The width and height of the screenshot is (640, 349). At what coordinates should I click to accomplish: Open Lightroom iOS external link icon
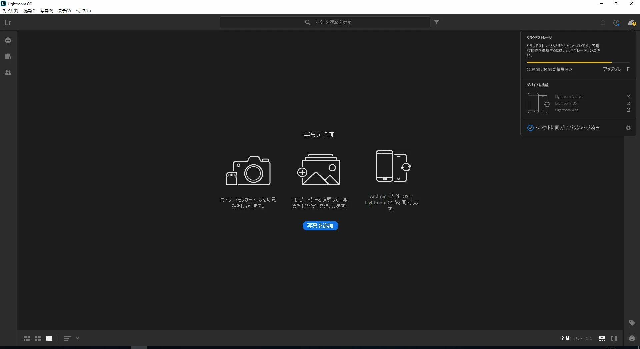[628, 103]
